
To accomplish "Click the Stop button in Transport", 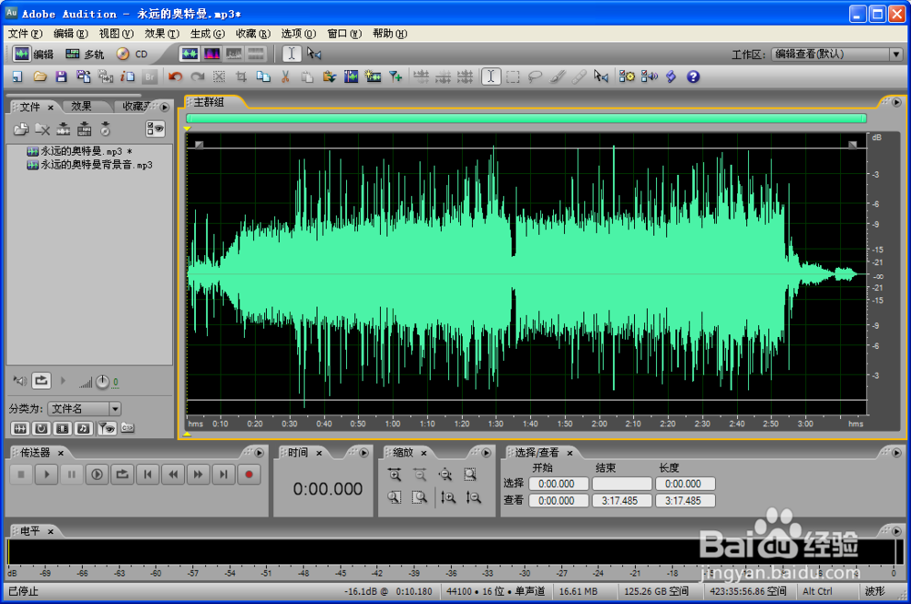I will pos(21,475).
